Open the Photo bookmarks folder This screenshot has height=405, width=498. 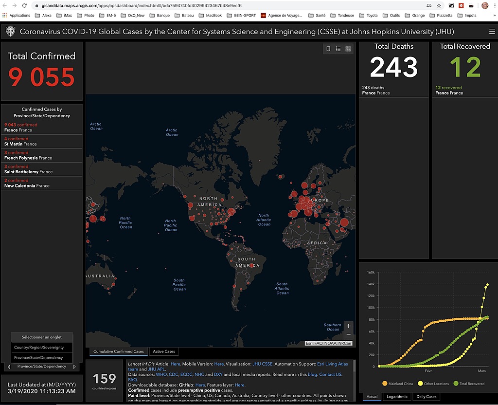click(86, 15)
